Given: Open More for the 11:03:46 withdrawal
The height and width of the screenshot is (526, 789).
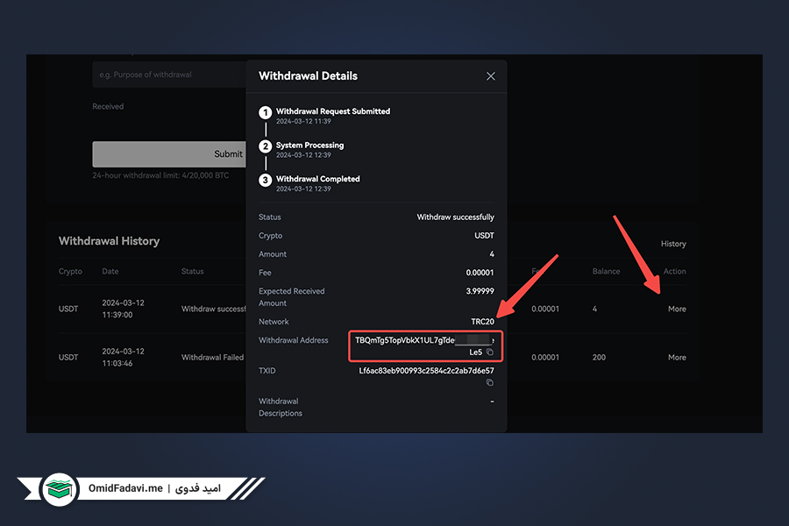Looking at the screenshot, I should 677,358.
